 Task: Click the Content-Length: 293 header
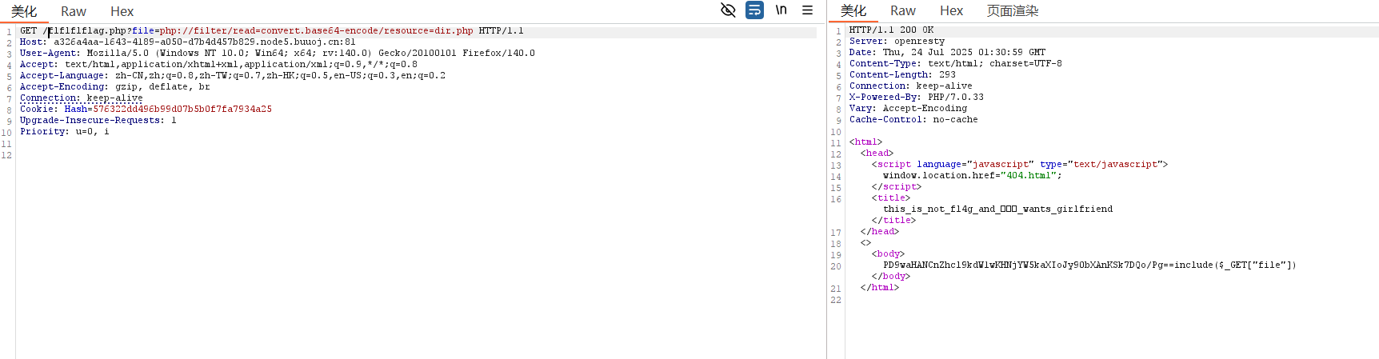click(x=902, y=75)
